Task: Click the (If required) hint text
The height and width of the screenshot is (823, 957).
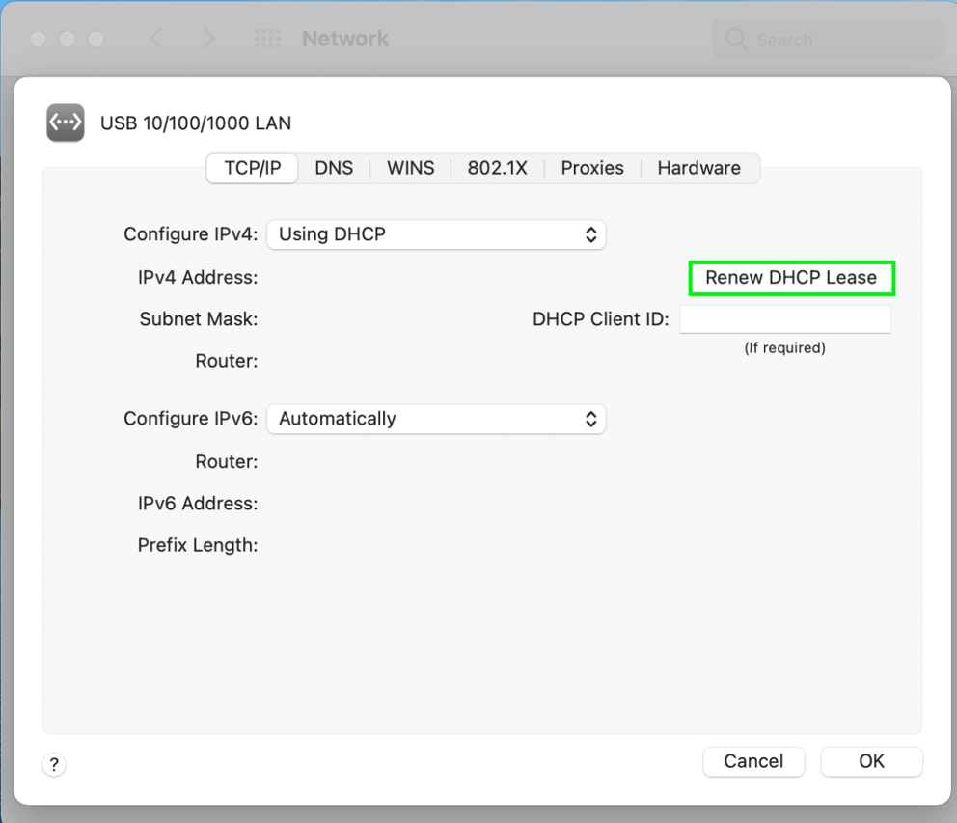Action: [785, 348]
